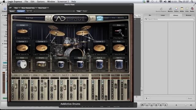Viewport: 196px width, 110px height.
Task: Open the Screenset 1 menu
Action: 63,2
